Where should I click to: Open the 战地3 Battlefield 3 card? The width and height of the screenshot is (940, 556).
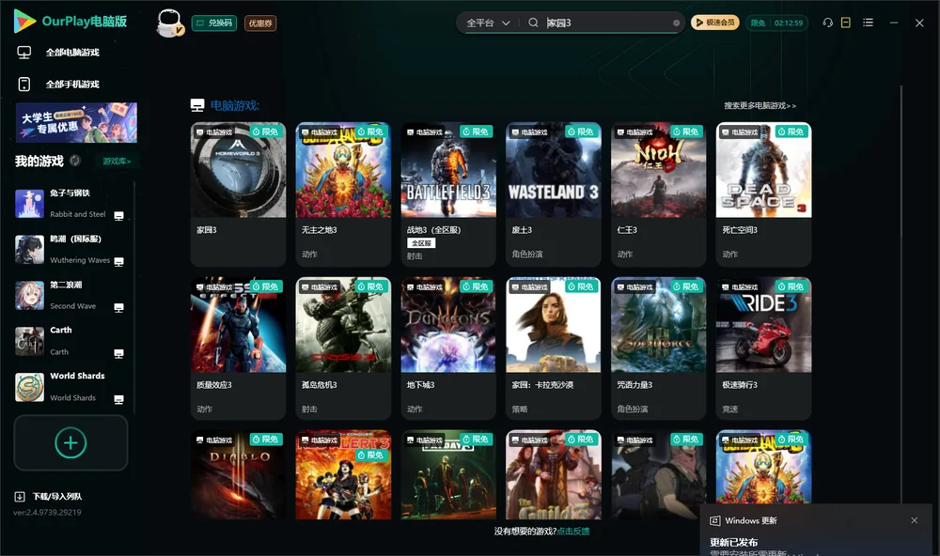click(448, 194)
